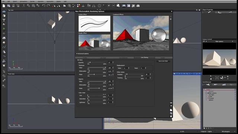Toggle visibility dot on Main camera row
The height and width of the screenshot is (134, 238).
[235, 93]
